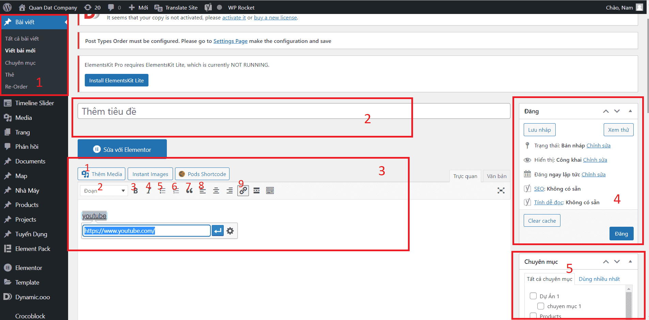
Task: Select the chuyen muc 1 checkbox
Action: (540, 306)
